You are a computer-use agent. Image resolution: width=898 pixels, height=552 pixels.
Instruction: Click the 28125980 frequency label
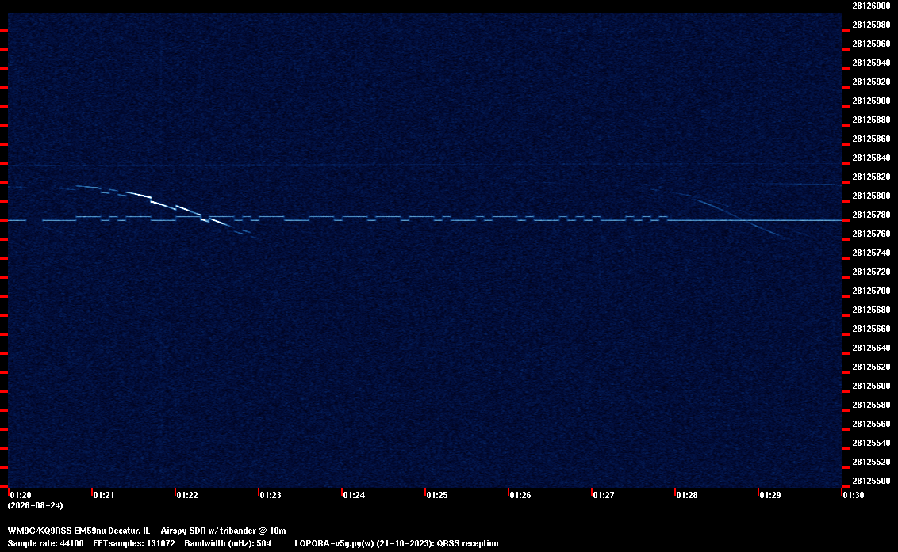(x=871, y=25)
